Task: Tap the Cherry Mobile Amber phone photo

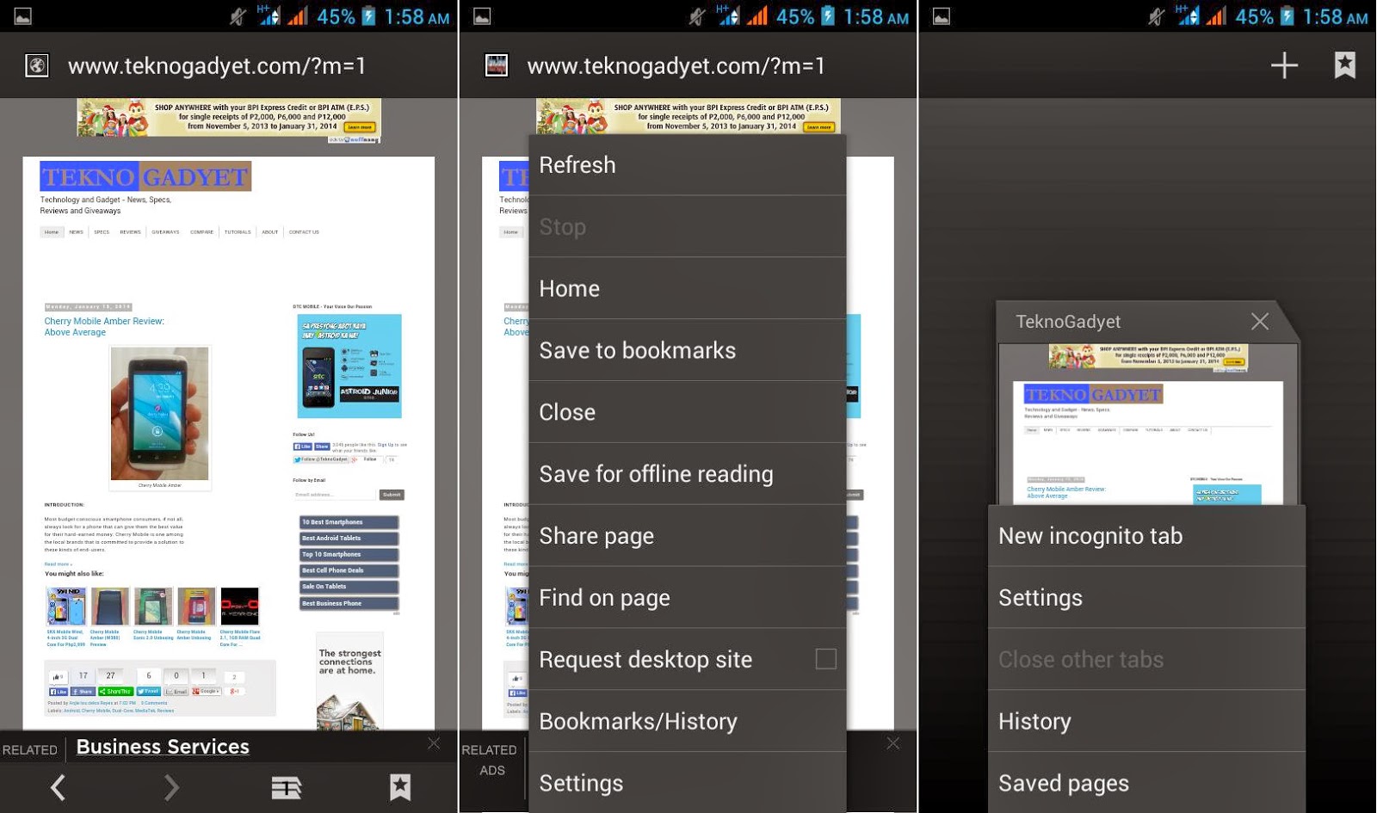Action: 160,414
